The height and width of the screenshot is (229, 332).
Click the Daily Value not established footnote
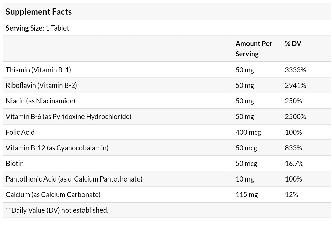[57, 210]
